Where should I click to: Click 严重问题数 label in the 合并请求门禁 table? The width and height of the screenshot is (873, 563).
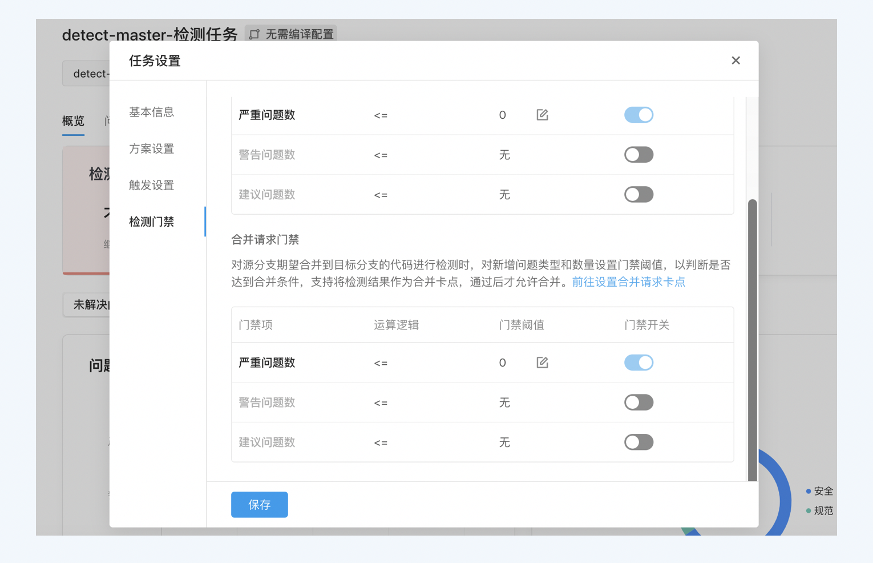coord(267,363)
